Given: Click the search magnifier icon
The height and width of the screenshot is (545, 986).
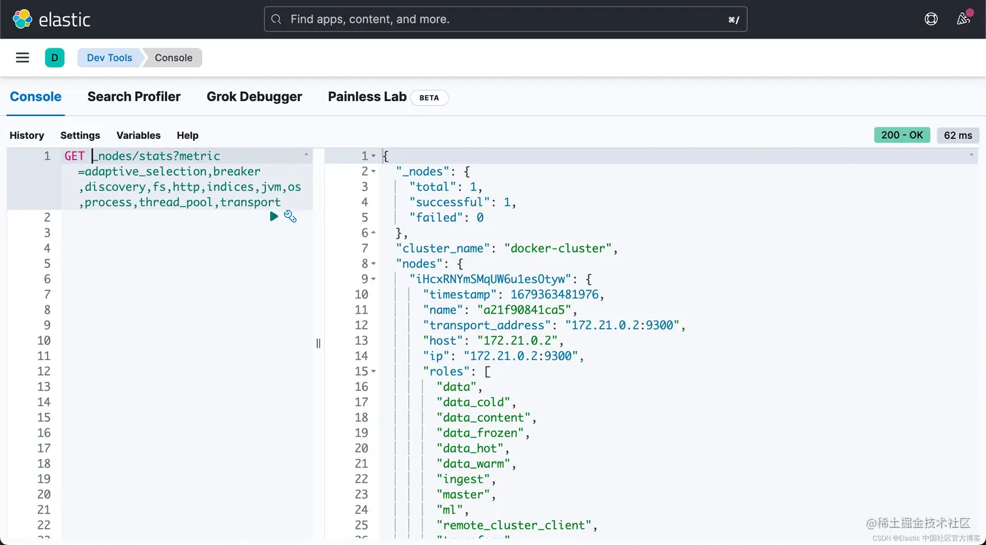Looking at the screenshot, I should click(276, 20).
